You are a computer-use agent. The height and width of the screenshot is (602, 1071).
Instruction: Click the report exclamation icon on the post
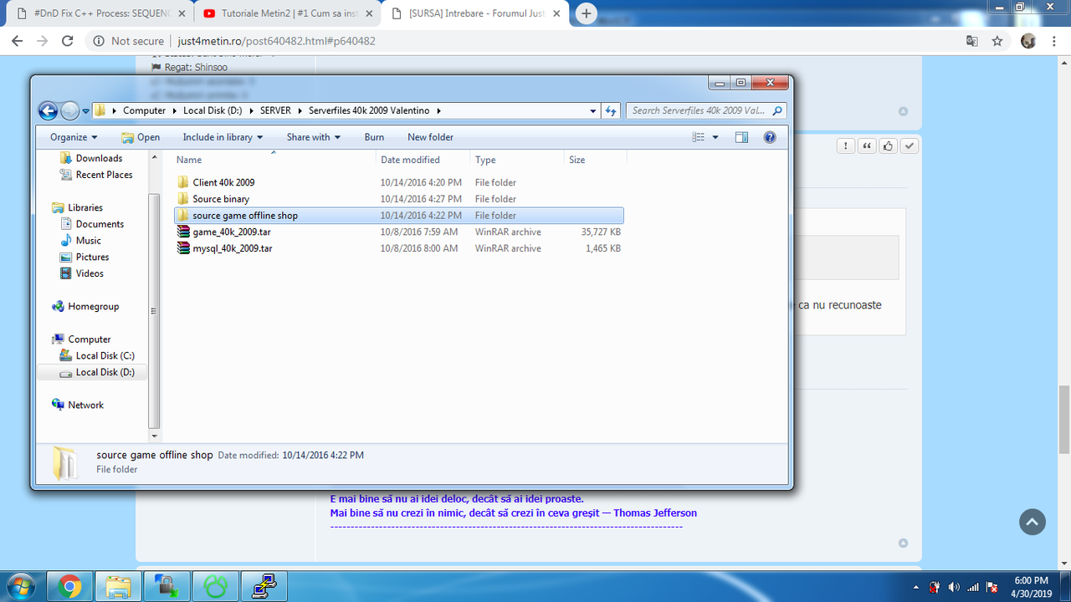pyautogui.click(x=847, y=146)
